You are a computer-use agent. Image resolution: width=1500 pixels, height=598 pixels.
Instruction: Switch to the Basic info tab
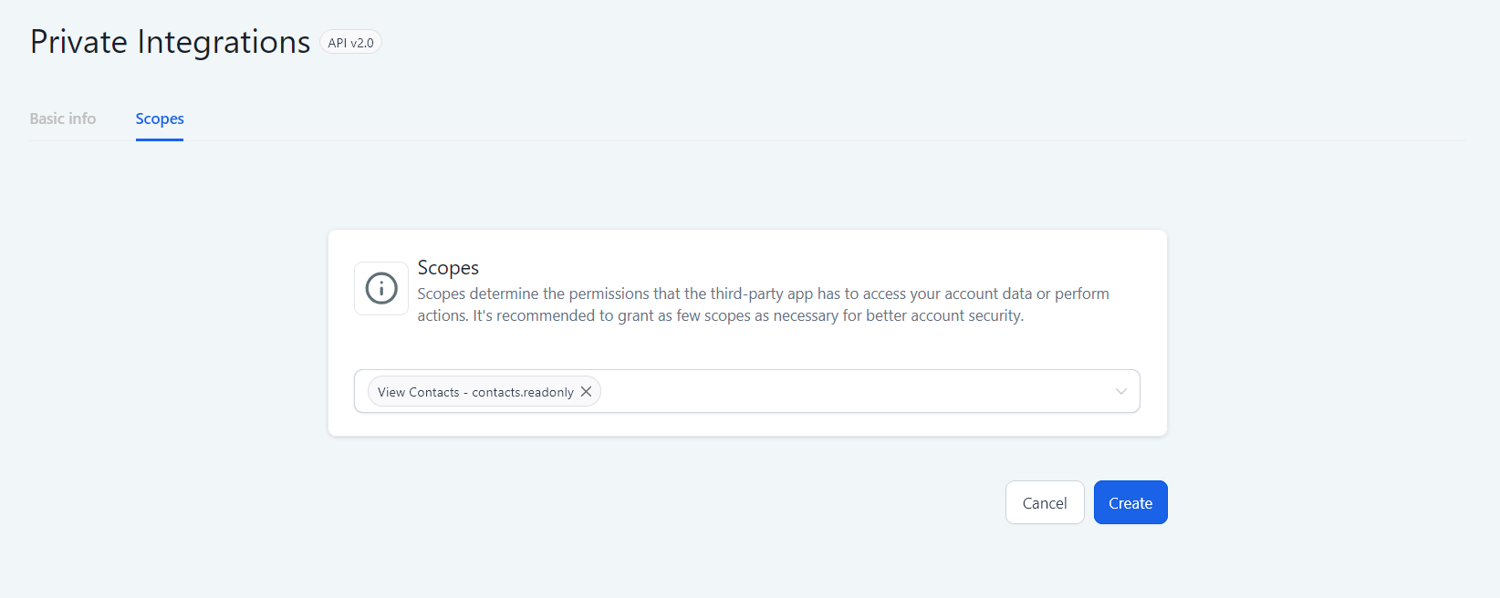point(62,119)
